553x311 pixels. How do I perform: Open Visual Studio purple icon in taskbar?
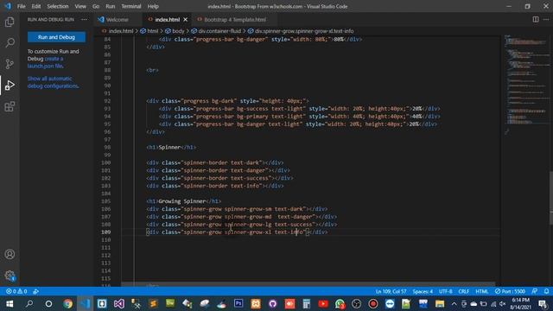point(119,303)
